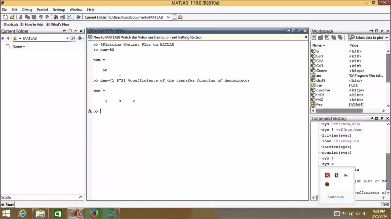Undock the Command Window panel
Viewport: 391px width, 219px height.
click(299, 31)
